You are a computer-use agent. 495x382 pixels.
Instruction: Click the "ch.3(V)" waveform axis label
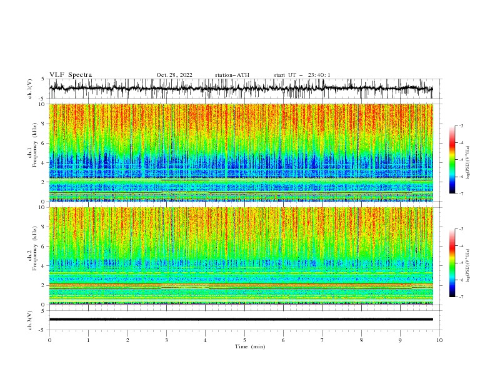click(30, 320)
